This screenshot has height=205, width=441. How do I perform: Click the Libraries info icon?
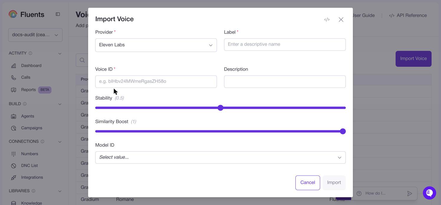[x=33, y=191]
